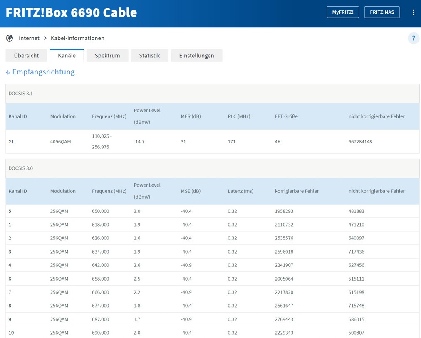Screen dimensions: 421x338
Task: Click correctable errors value 2769443
Action: [284, 319]
